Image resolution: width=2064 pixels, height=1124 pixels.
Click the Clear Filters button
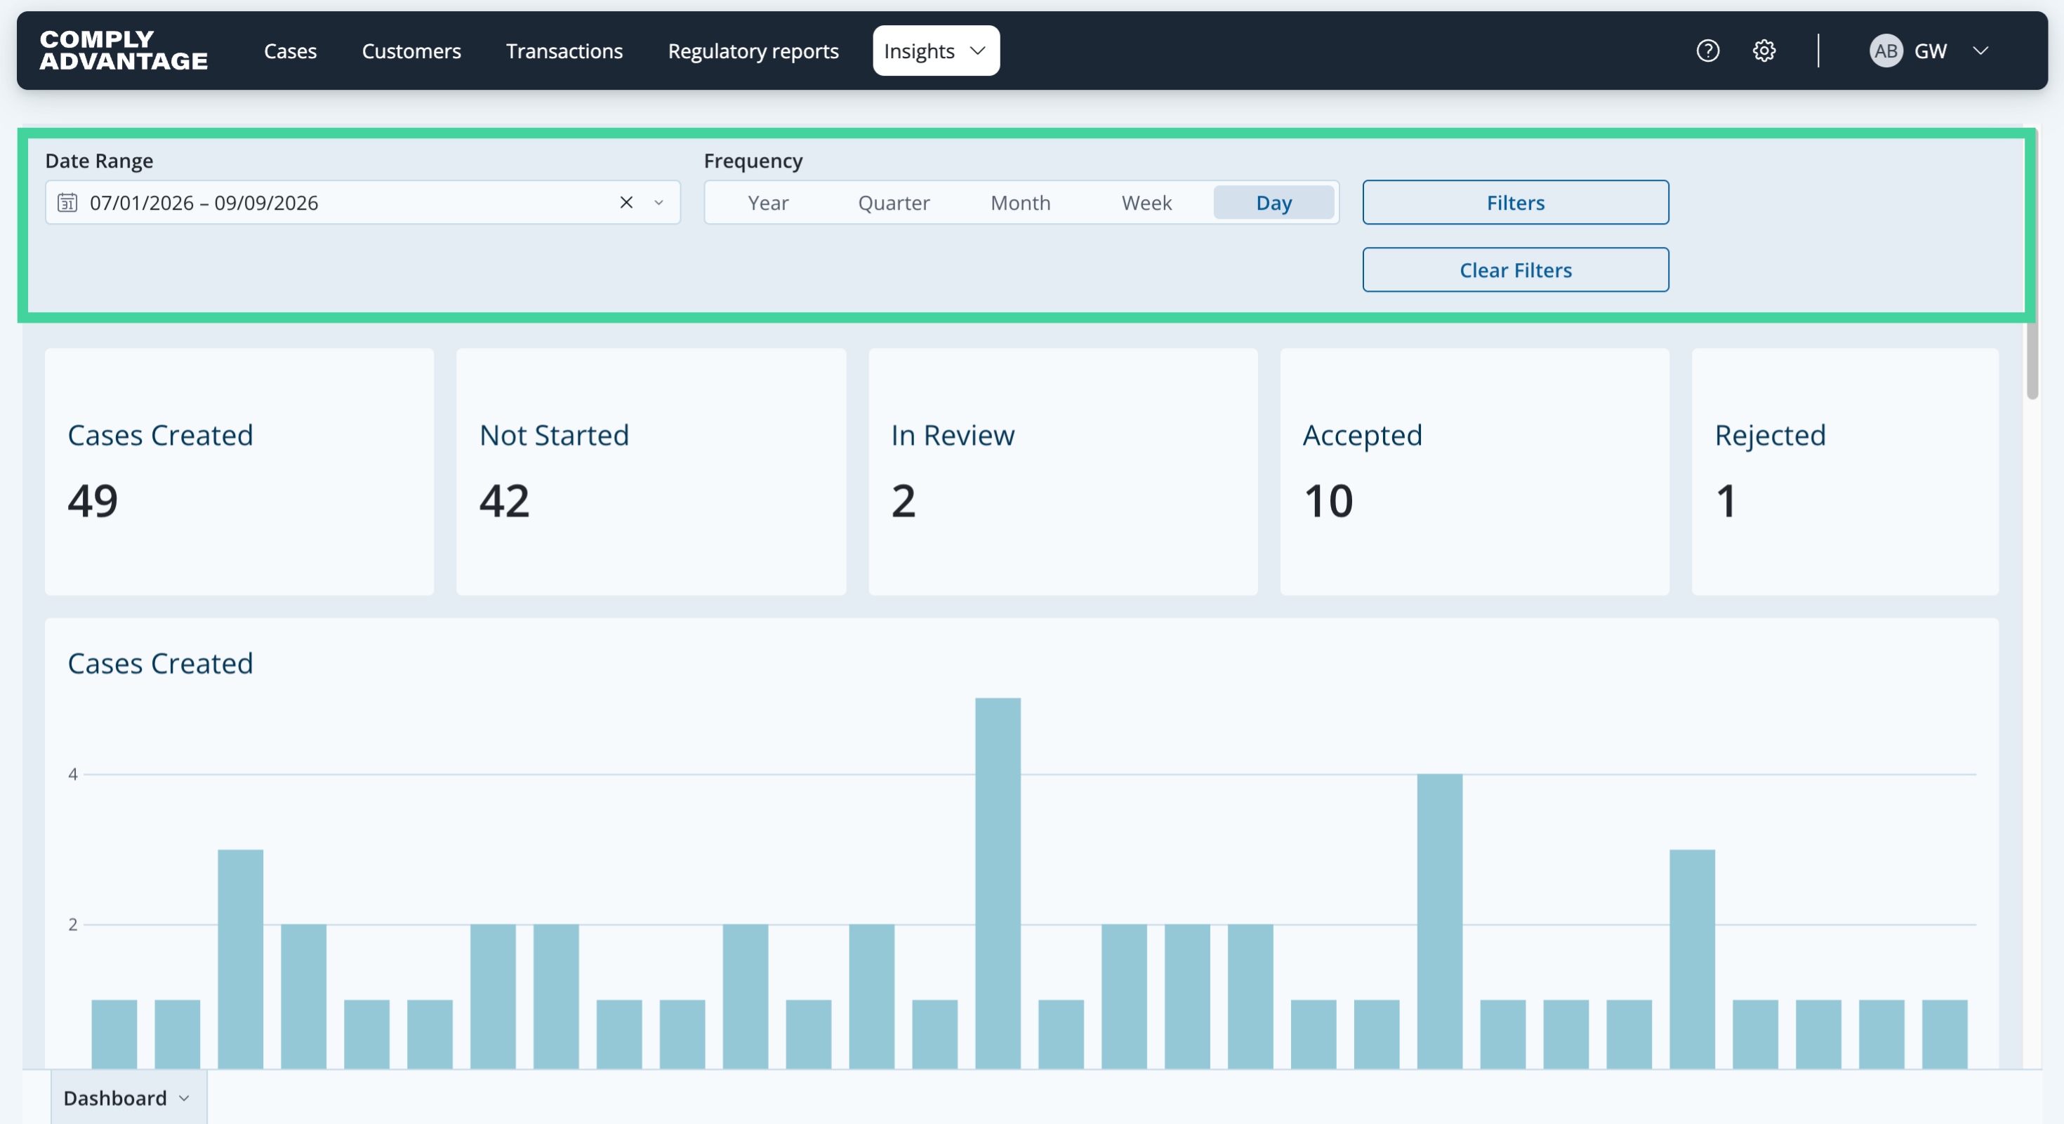tap(1515, 270)
